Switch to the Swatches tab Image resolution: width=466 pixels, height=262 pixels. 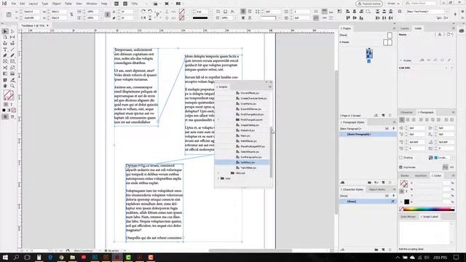pos(421,175)
